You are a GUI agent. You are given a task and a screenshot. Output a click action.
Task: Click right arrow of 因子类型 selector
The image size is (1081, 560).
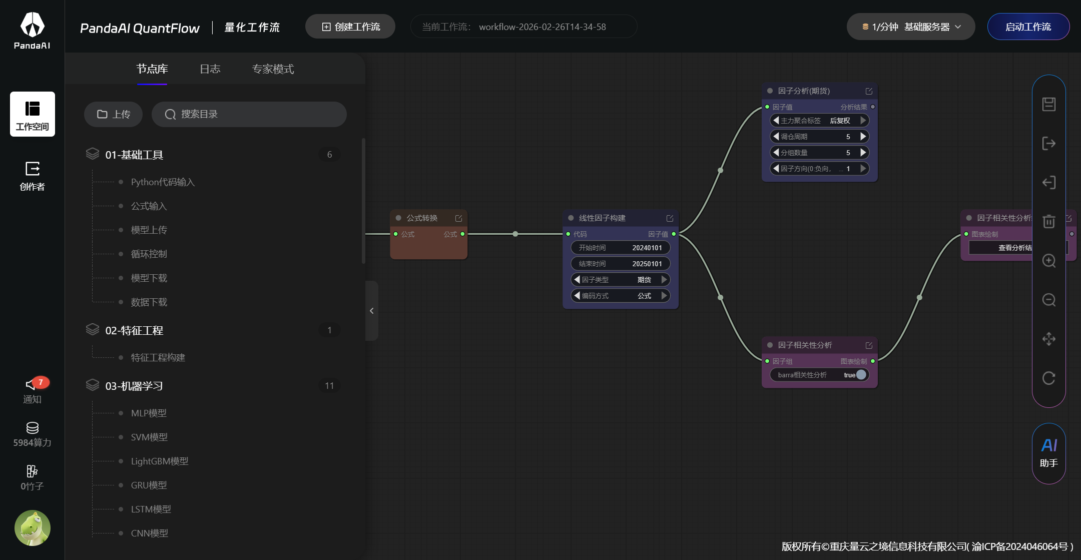(x=664, y=280)
